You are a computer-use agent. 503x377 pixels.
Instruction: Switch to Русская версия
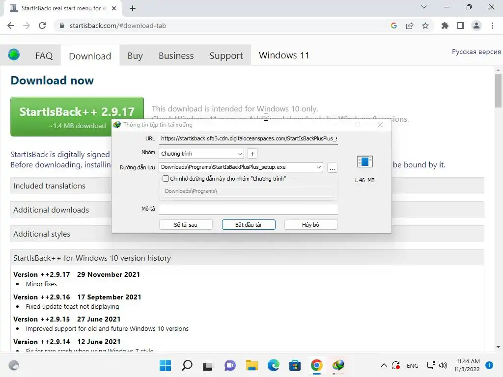476,52
